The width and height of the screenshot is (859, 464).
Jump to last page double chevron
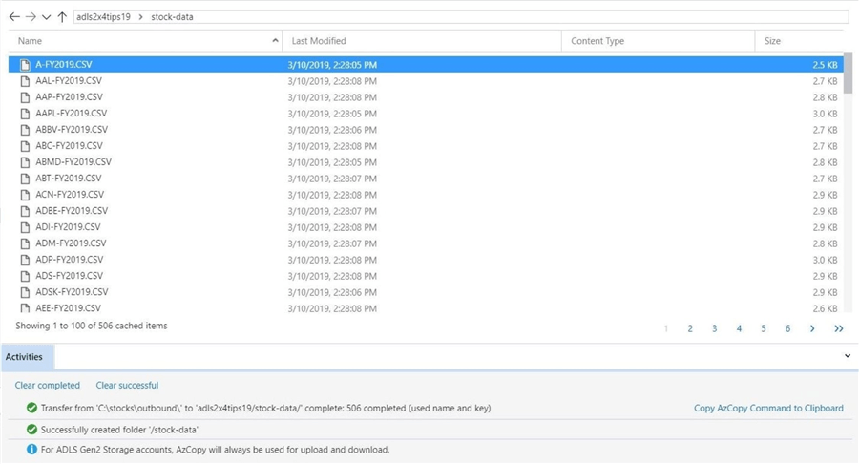click(x=839, y=328)
